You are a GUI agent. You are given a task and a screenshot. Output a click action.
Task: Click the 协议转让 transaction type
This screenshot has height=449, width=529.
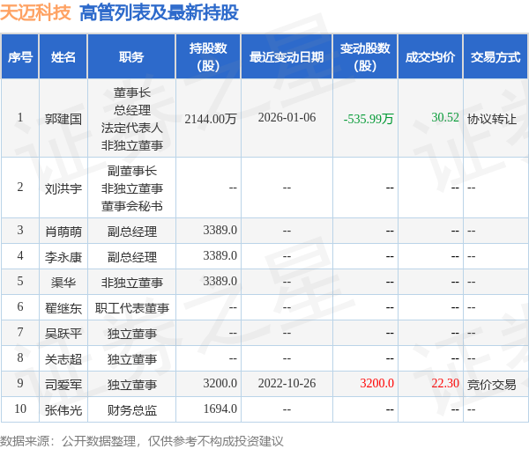pyautogui.click(x=492, y=119)
